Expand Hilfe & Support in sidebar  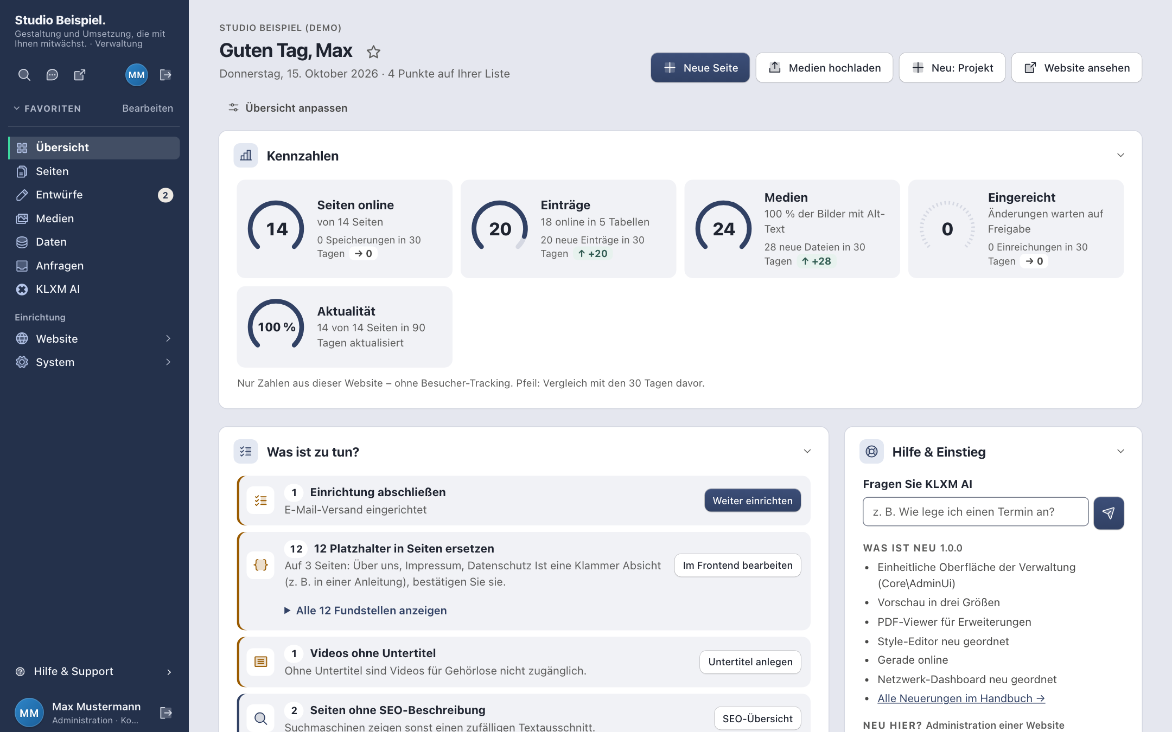94,671
